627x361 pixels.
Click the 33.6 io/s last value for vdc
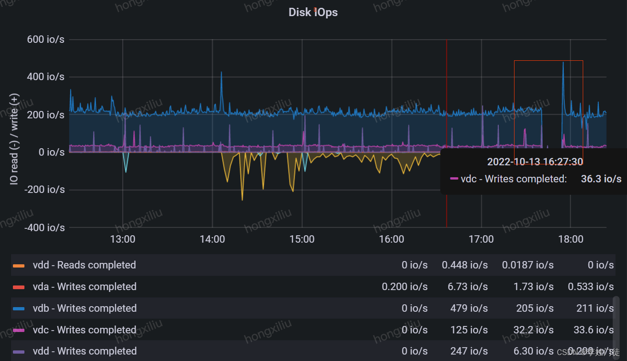click(x=593, y=330)
